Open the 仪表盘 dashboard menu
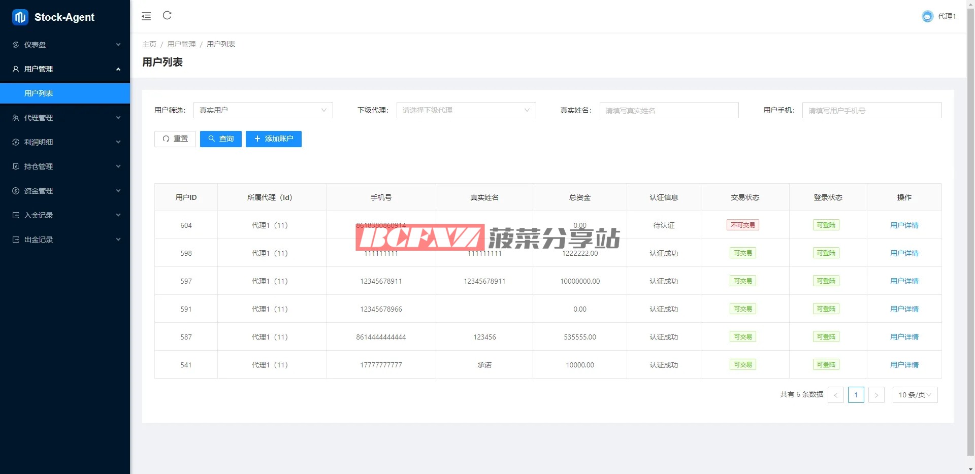The width and height of the screenshot is (975, 474). pos(65,45)
